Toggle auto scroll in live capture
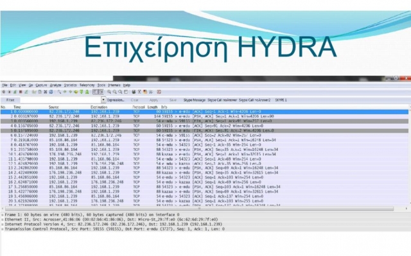The image size is (411, 256). (x=100, y=92)
